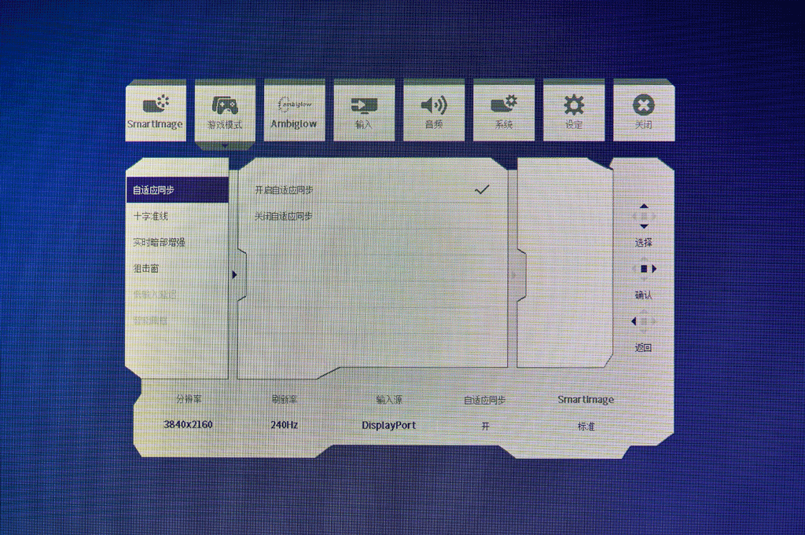This screenshot has height=535, width=805.
Task: Click the 刷新率 status label
Action: [x=285, y=399]
